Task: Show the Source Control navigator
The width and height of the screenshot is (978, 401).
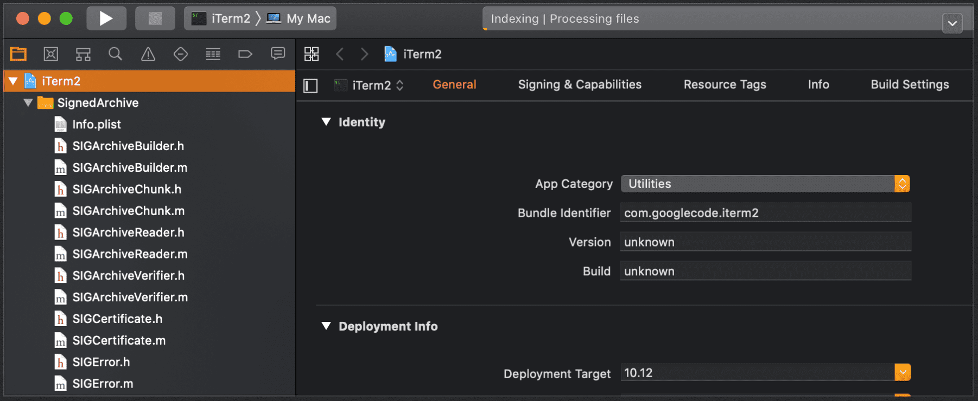Action: click(50, 54)
